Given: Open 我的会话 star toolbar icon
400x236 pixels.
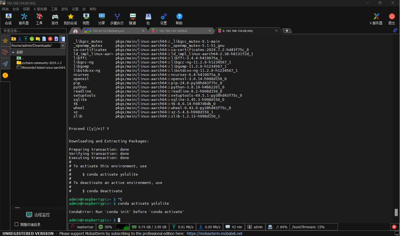Looking at the screenshot, I should 70,19.
